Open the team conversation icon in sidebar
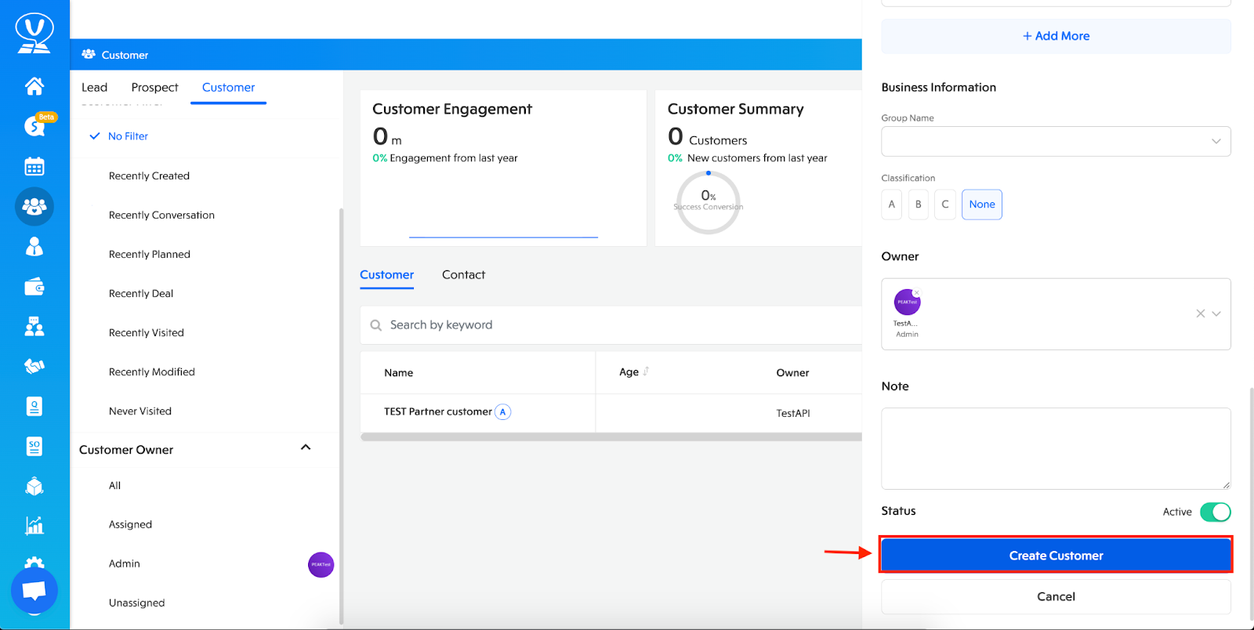This screenshot has height=630, width=1254. pos(34,326)
